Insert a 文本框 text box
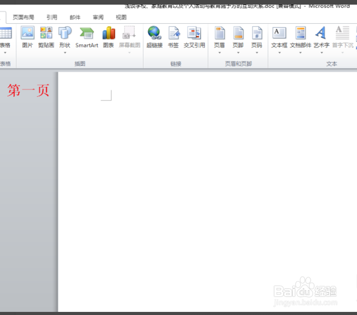 pyautogui.click(x=280, y=33)
